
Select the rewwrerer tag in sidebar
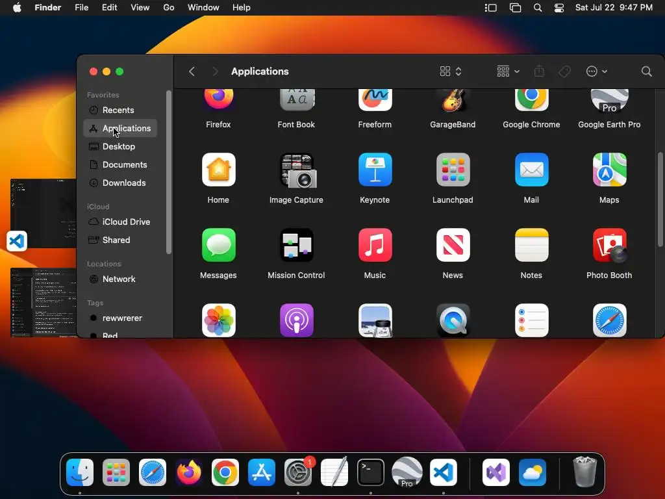(x=120, y=318)
